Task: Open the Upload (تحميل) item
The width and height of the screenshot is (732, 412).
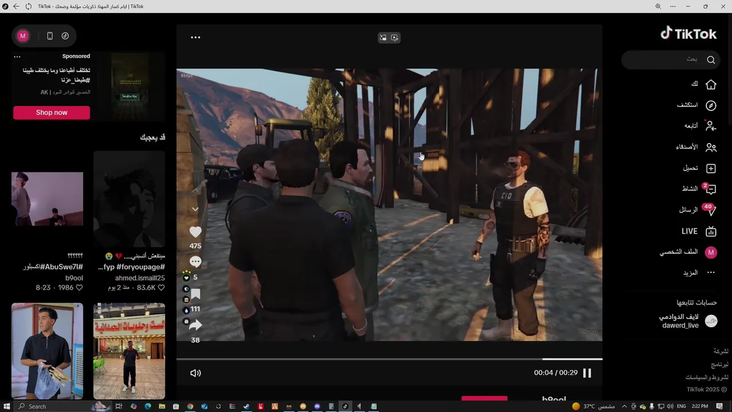Action: pos(699,168)
